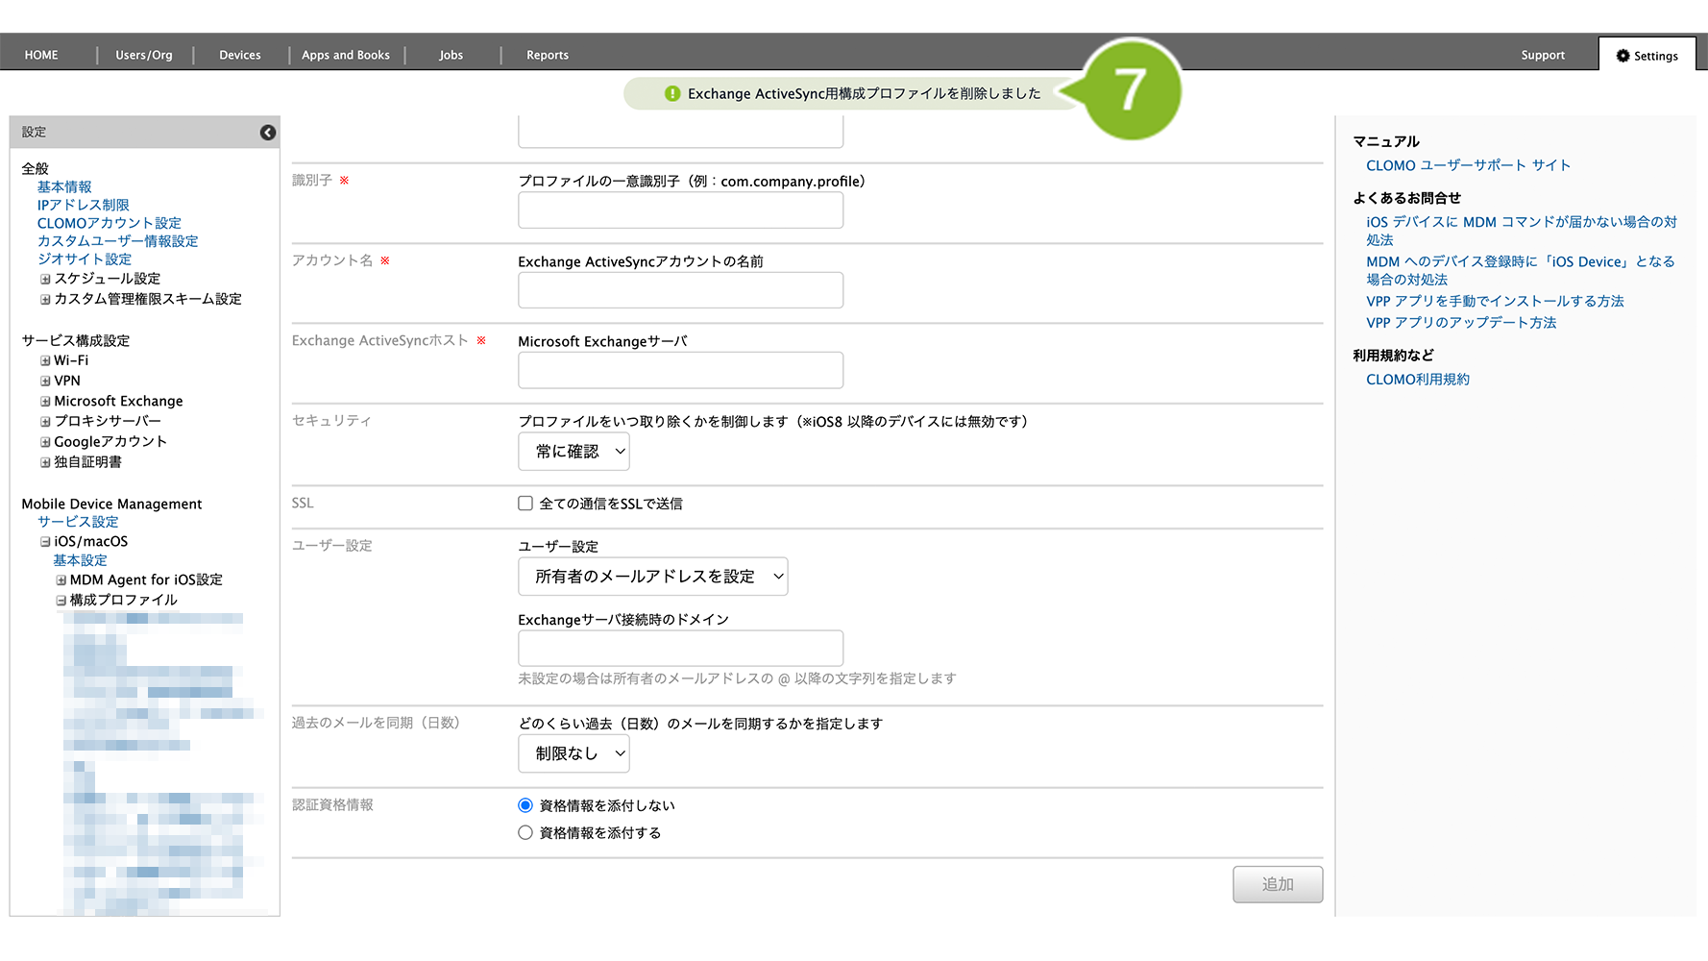Expand the Wi-Fi tree node

[45, 361]
